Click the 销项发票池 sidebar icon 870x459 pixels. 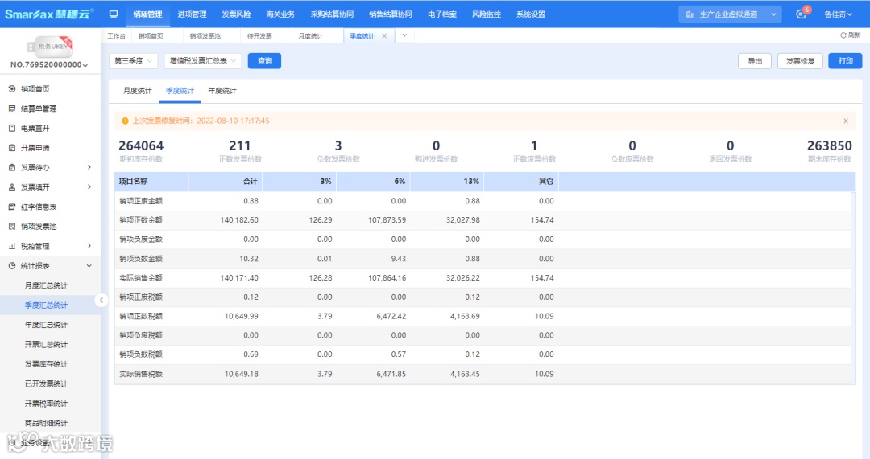point(11,227)
